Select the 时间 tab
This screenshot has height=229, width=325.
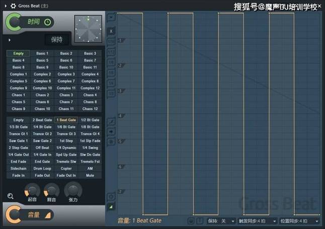click(x=34, y=22)
